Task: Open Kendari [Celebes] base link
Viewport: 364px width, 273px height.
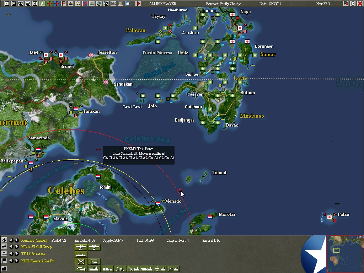Action: [34, 241]
